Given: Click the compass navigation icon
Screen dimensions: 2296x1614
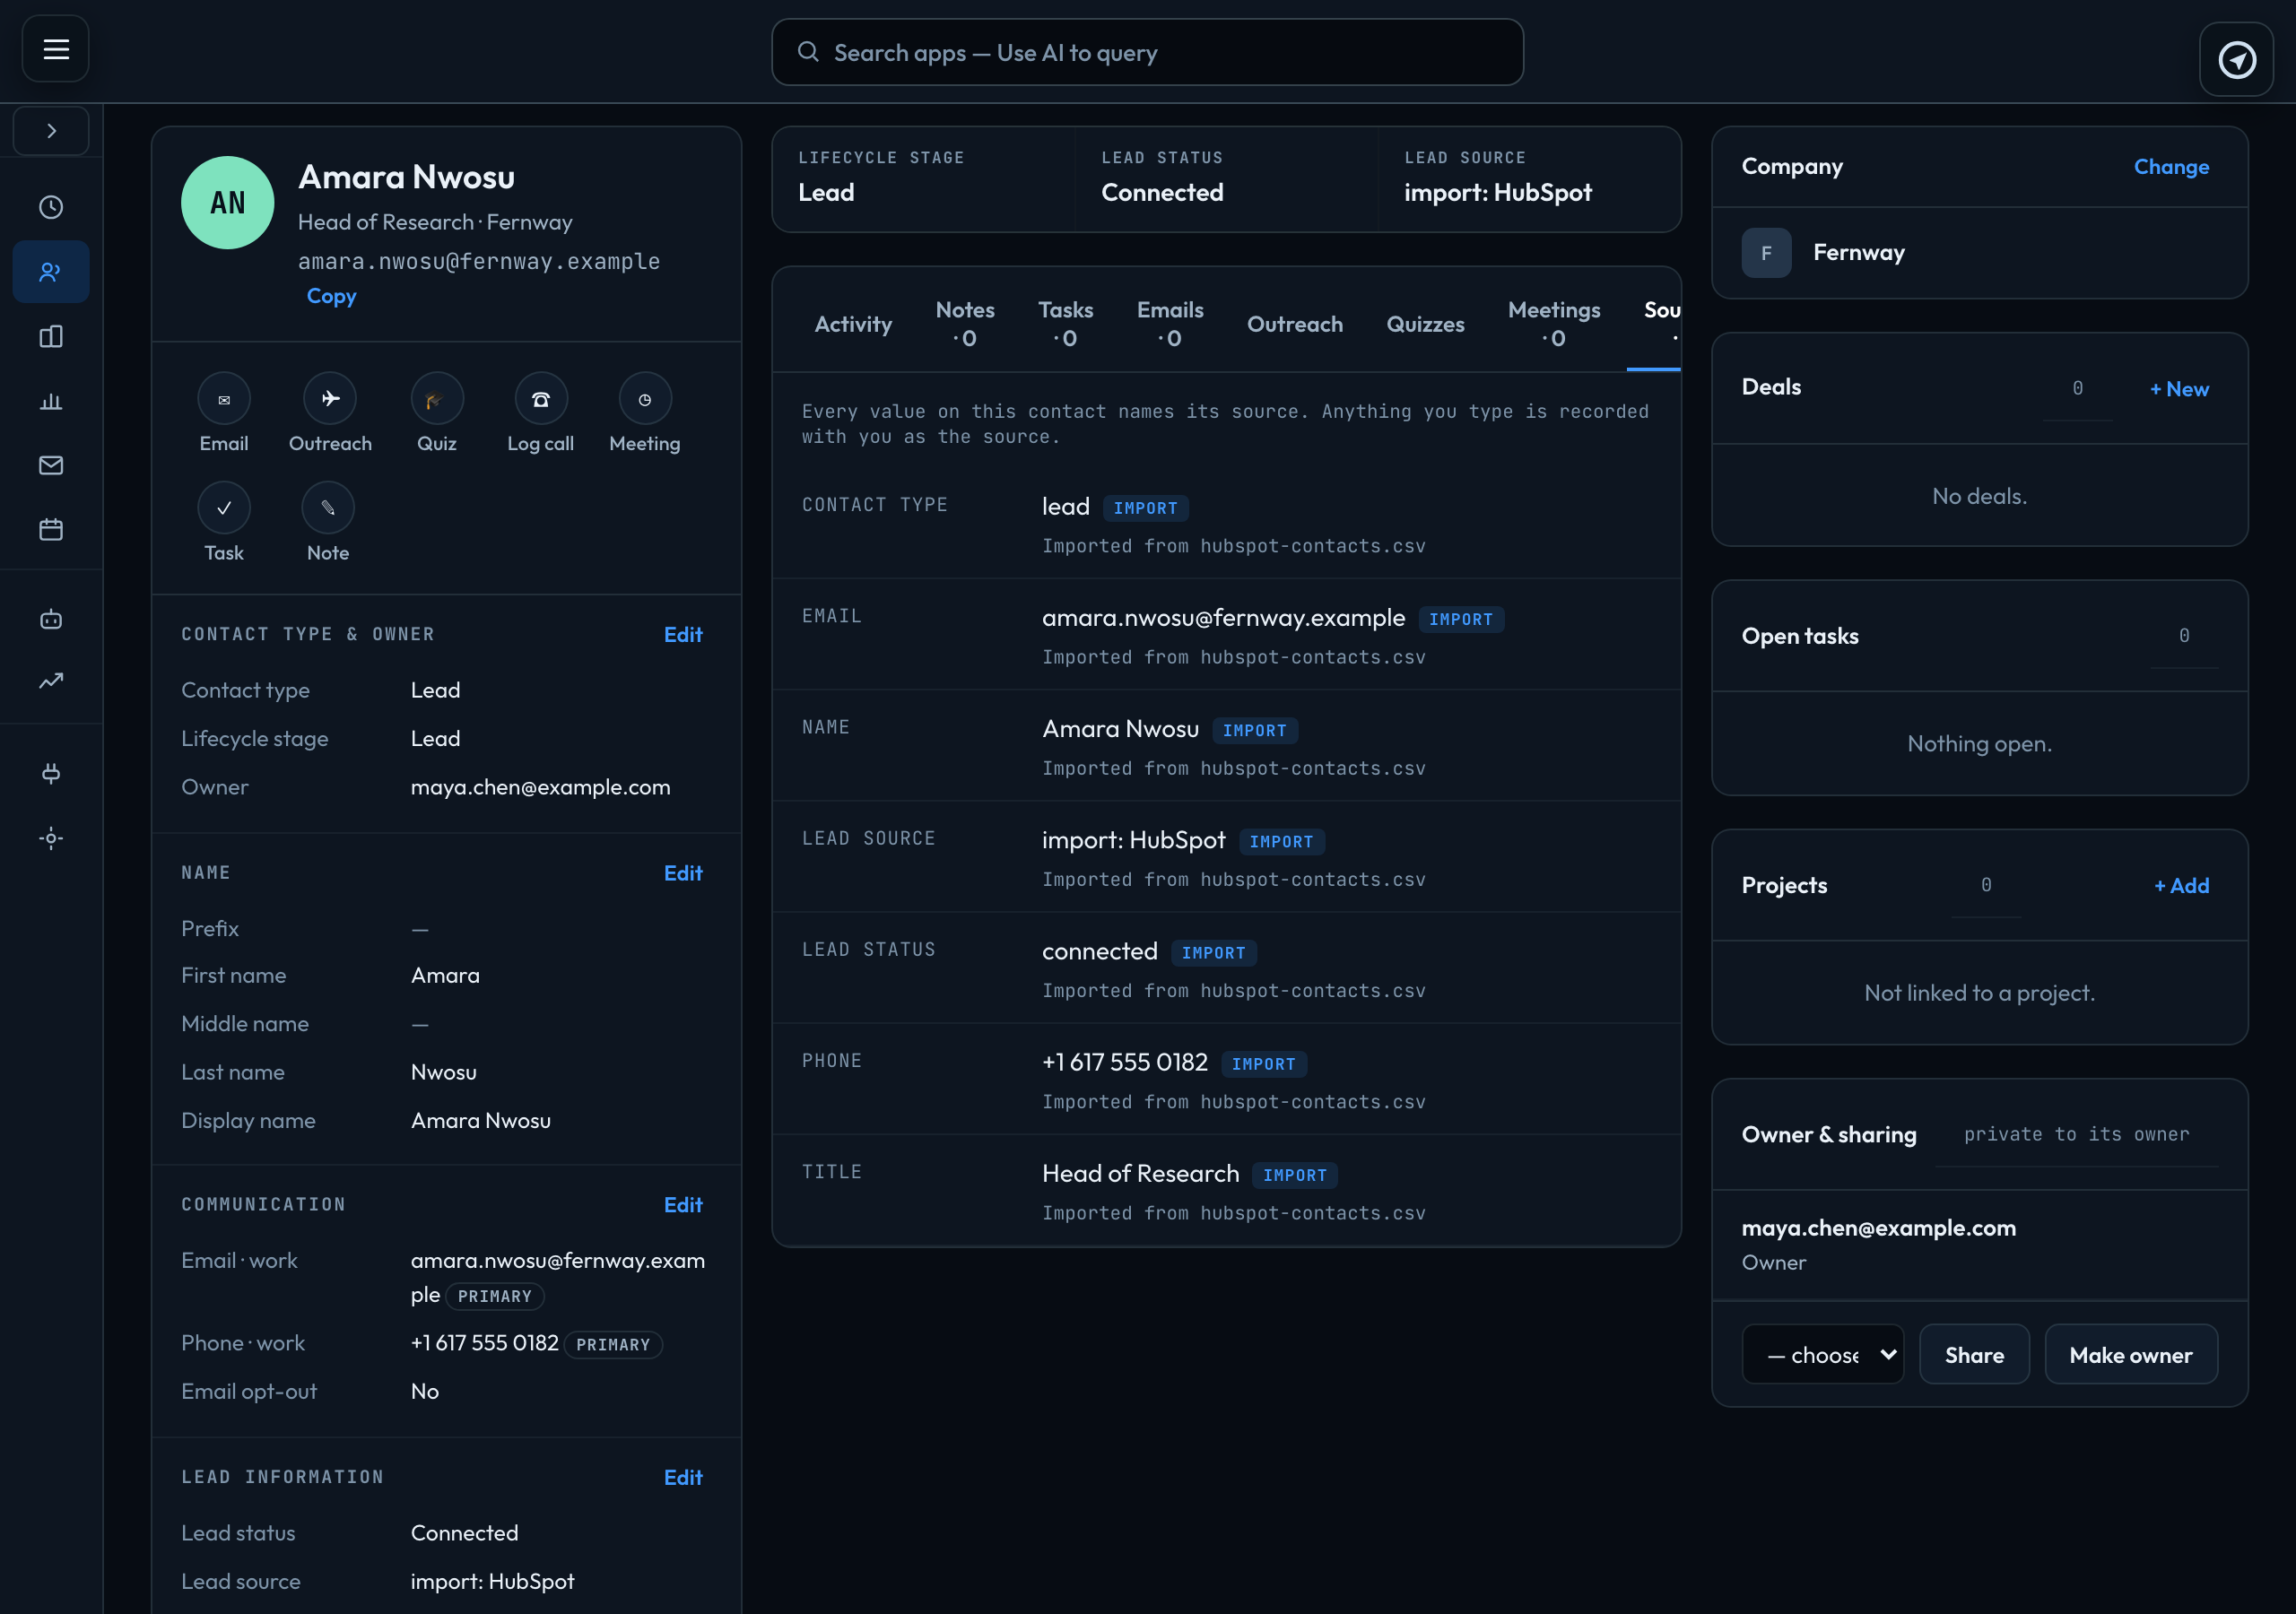Looking at the screenshot, I should pyautogui.click(x=2237, y=60).
